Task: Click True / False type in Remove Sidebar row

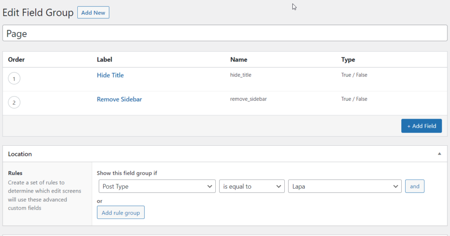Action: coord(354,99)
